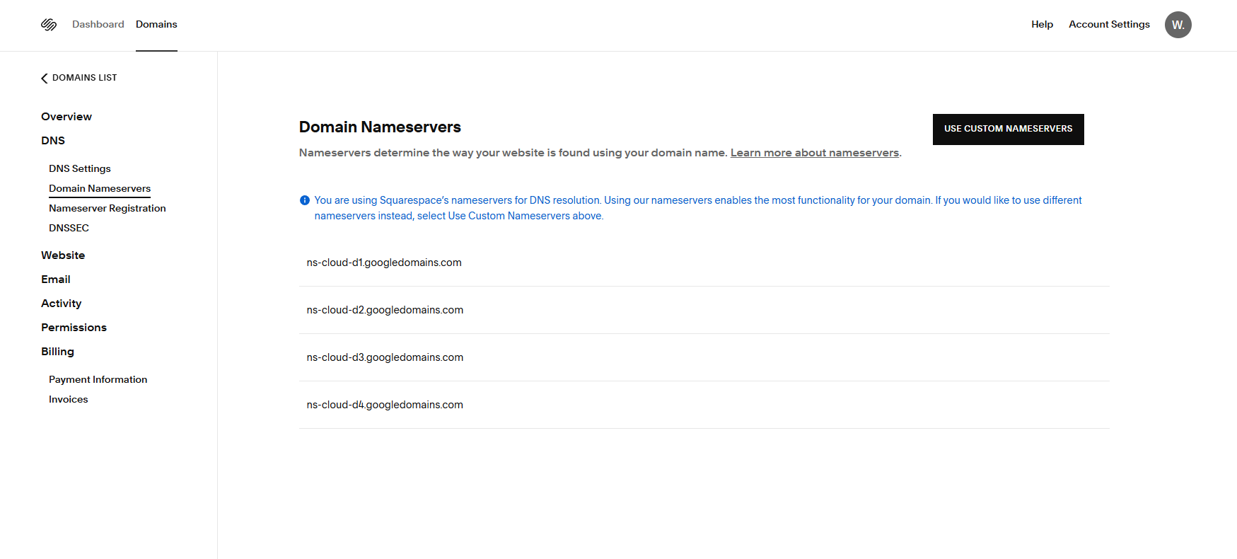Select ns-cloud-d4.googledomains.com row
1237x559 pixels.
[x=704, y=405]
